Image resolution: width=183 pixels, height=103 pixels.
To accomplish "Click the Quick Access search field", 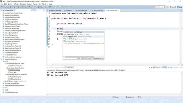I will (x=160, y=7).
